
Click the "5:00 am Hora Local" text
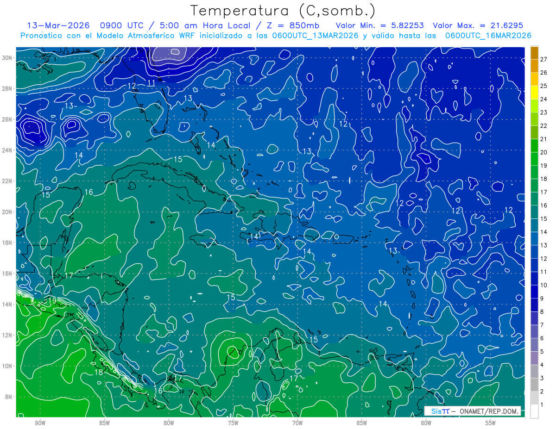coord(204,25)
